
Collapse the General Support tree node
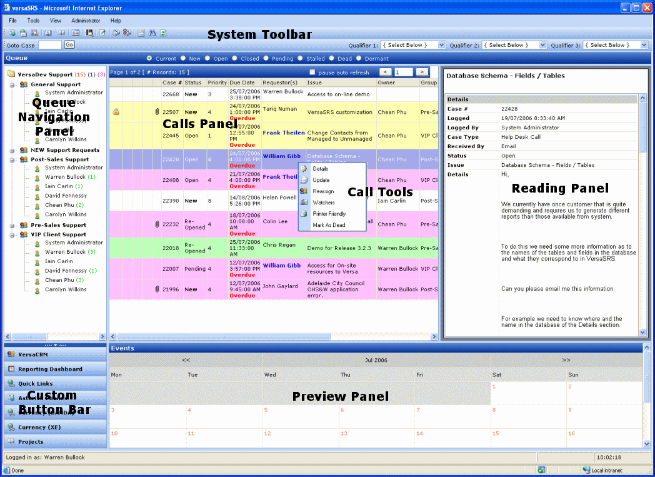[12, 85]
